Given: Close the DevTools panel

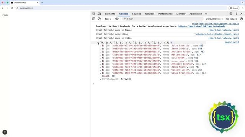Looking at the screenshot, I should tap(242, 14).
